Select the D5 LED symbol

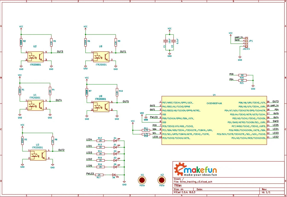click(116, 167)
